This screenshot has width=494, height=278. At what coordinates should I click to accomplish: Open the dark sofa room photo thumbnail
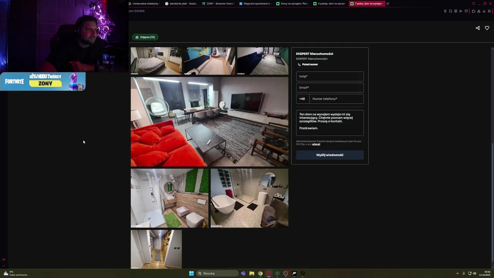click(262, 61)
